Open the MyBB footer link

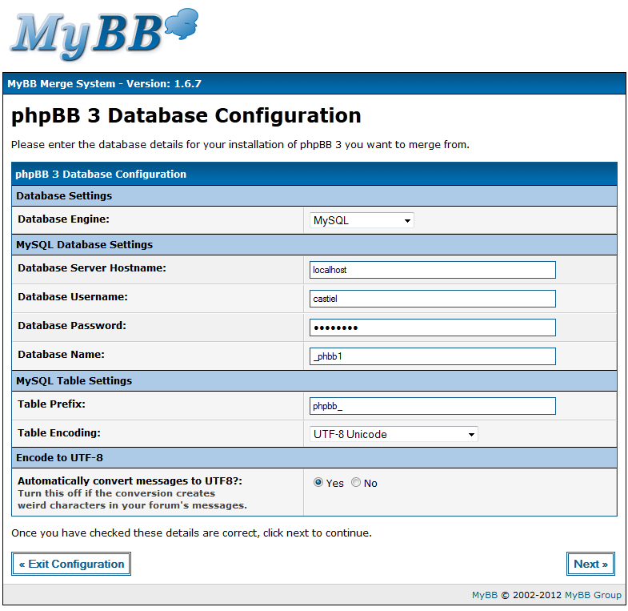(485, 595)
